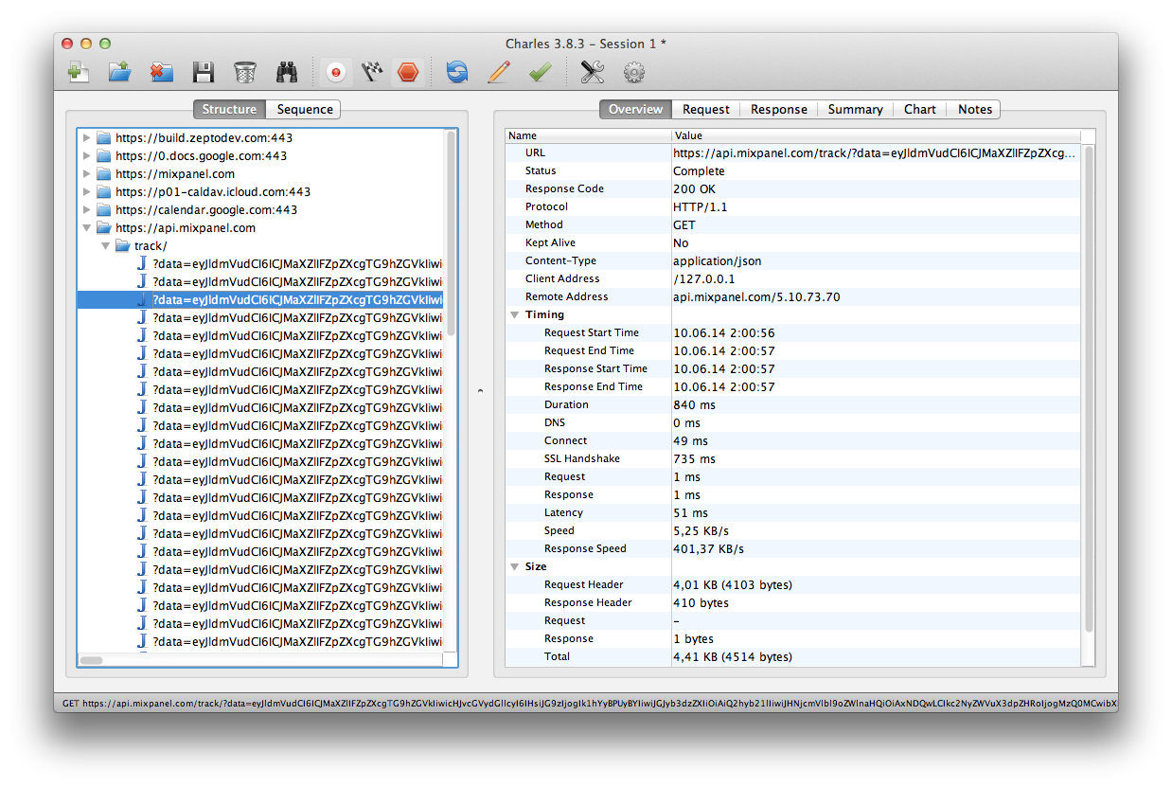The image size is (1172, 787).
Task: Collapse split pane using the divider arrow
Action: pos(479,390)
